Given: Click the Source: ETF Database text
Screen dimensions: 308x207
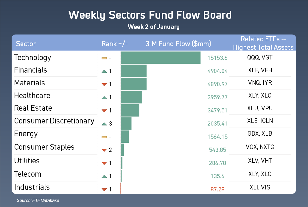Looking at the screenshot, I should click(38, 200).
